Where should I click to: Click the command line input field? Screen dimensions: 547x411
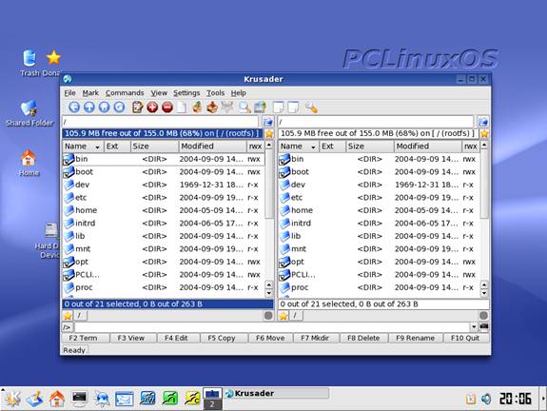[x=272, y=327]
